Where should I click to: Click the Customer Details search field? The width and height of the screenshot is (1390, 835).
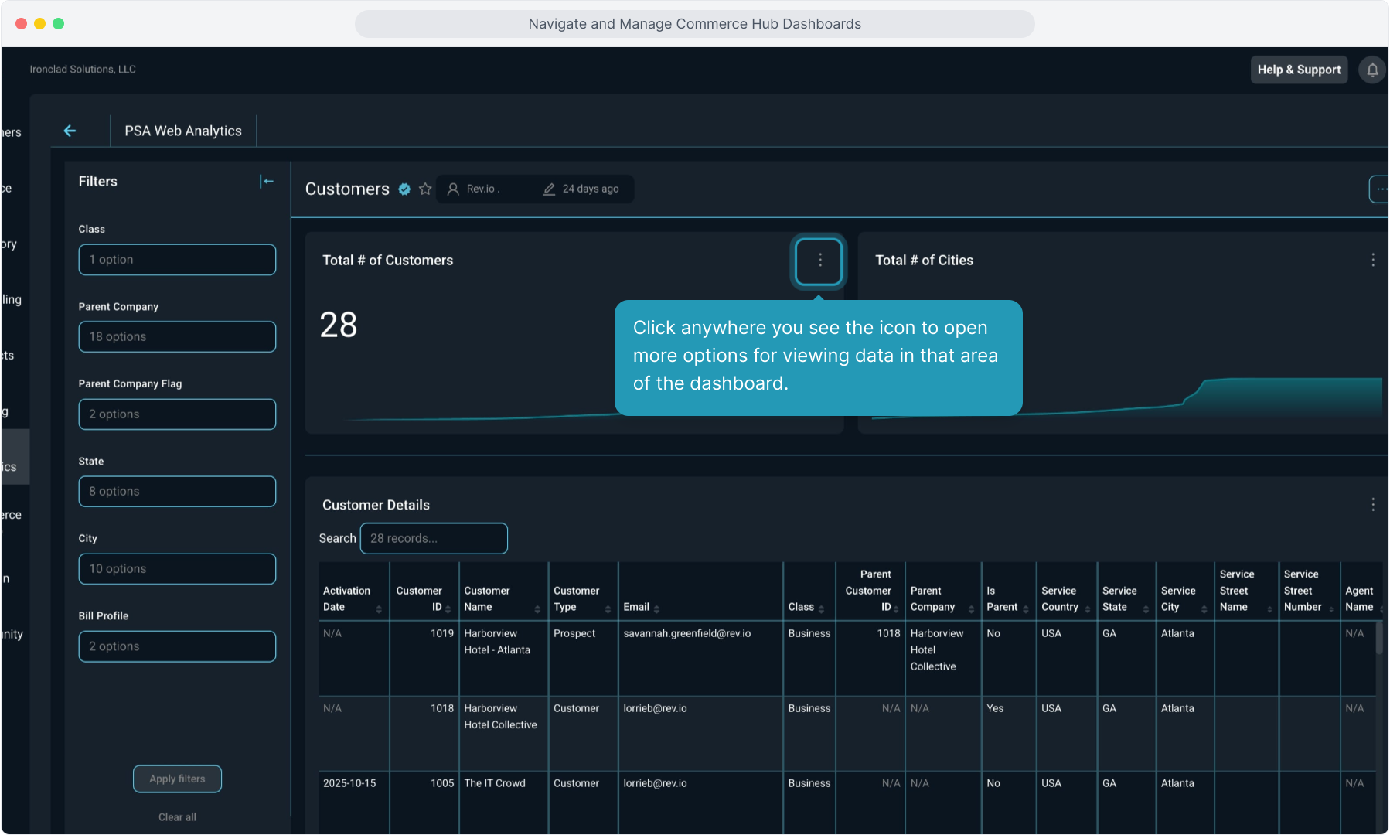click(x=434, y=538)
